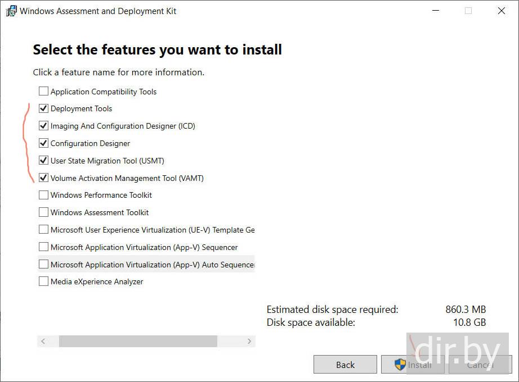Enable Application Compatibility Tools checkbox
This screenshot has width=519, height=382.
point(43,92)
